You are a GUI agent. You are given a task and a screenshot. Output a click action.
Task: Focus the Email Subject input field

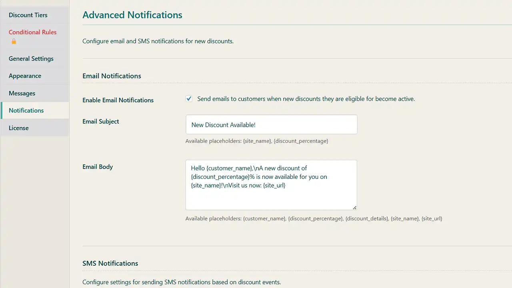[x=271, y=125]
